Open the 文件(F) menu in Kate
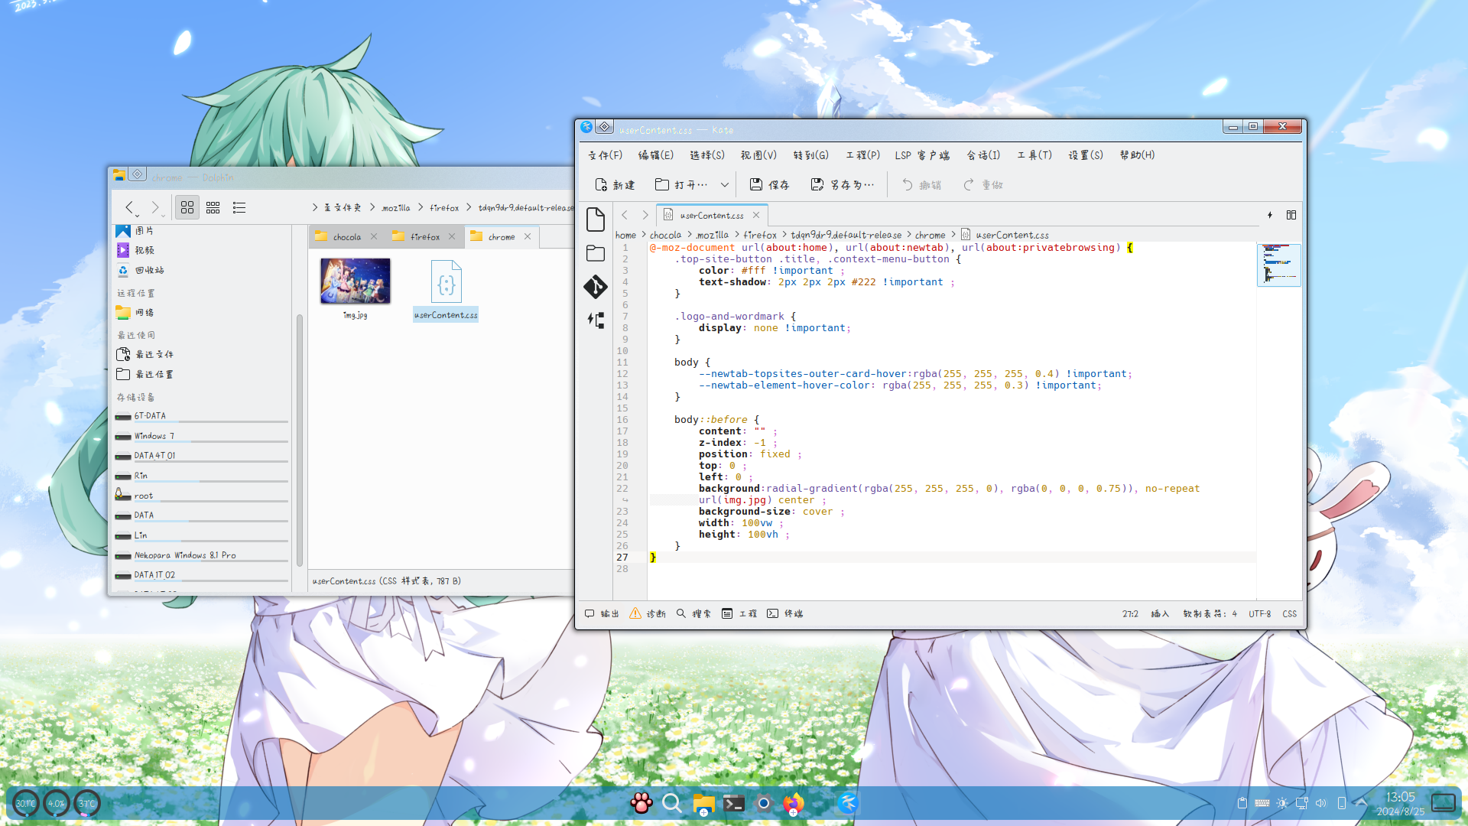The height and width of the screenshot is (826, 1468). pyautogui.click(x=605, y=154)
